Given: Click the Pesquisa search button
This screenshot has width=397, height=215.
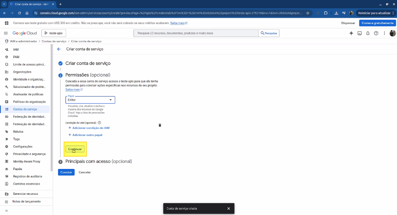Looking at the screenshot, I should click(269, 33).
